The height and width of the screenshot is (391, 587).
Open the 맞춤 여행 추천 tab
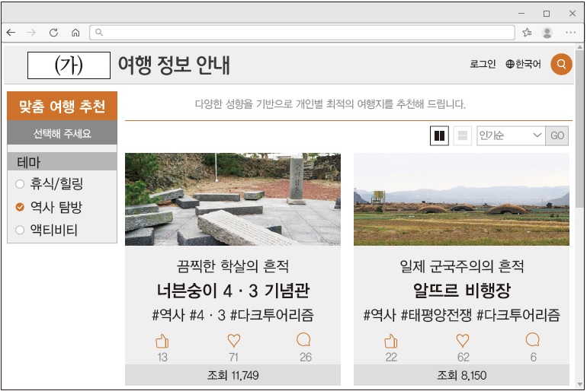point(62,106)
